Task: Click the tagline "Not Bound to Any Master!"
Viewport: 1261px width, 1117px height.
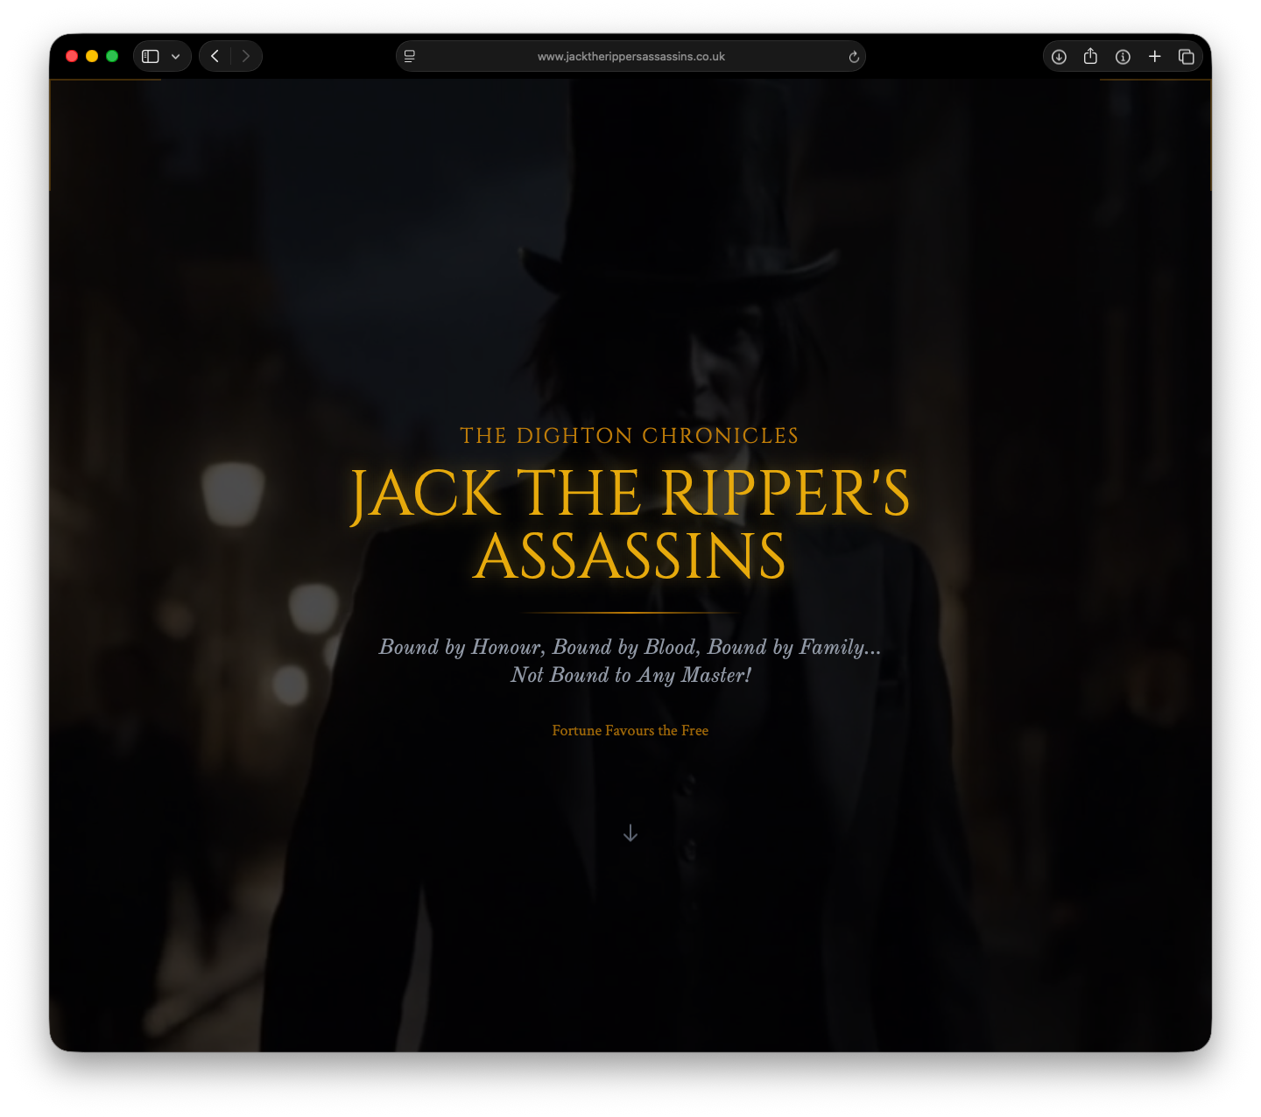Action: click(x=630, y=675)
